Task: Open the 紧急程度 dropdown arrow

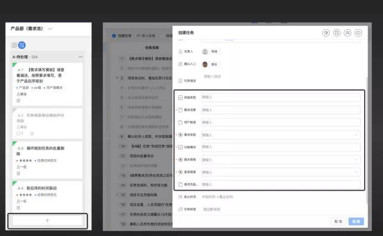Action: point(356,172)
